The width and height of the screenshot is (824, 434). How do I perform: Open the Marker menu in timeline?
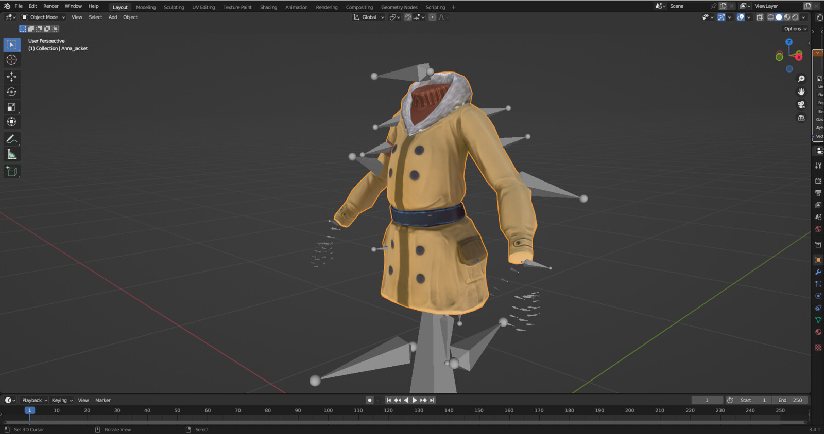pyautogui.click(x=103, y=400)
